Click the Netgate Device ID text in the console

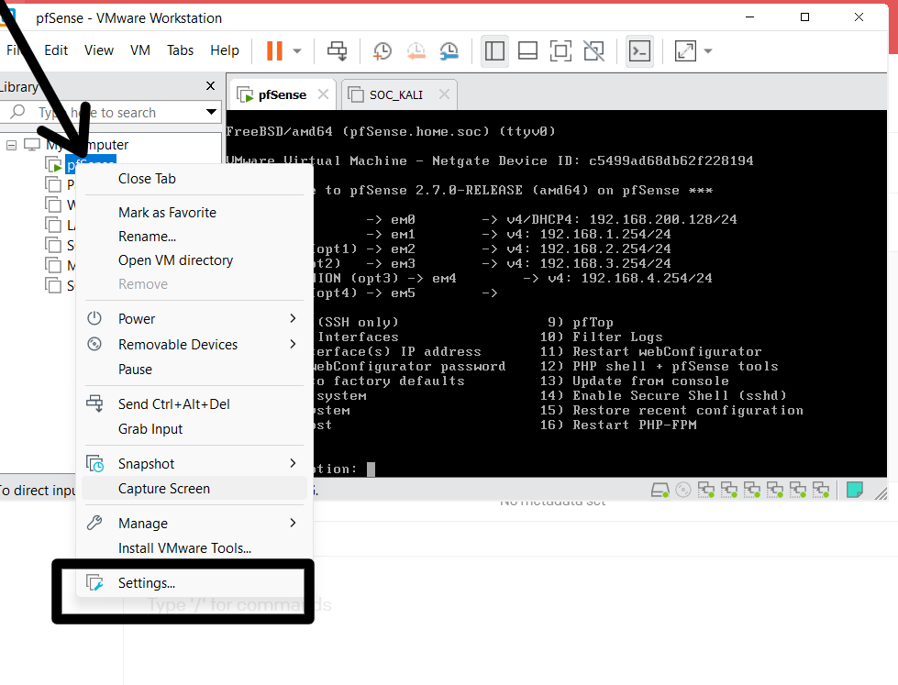click(x=593, y=161)
